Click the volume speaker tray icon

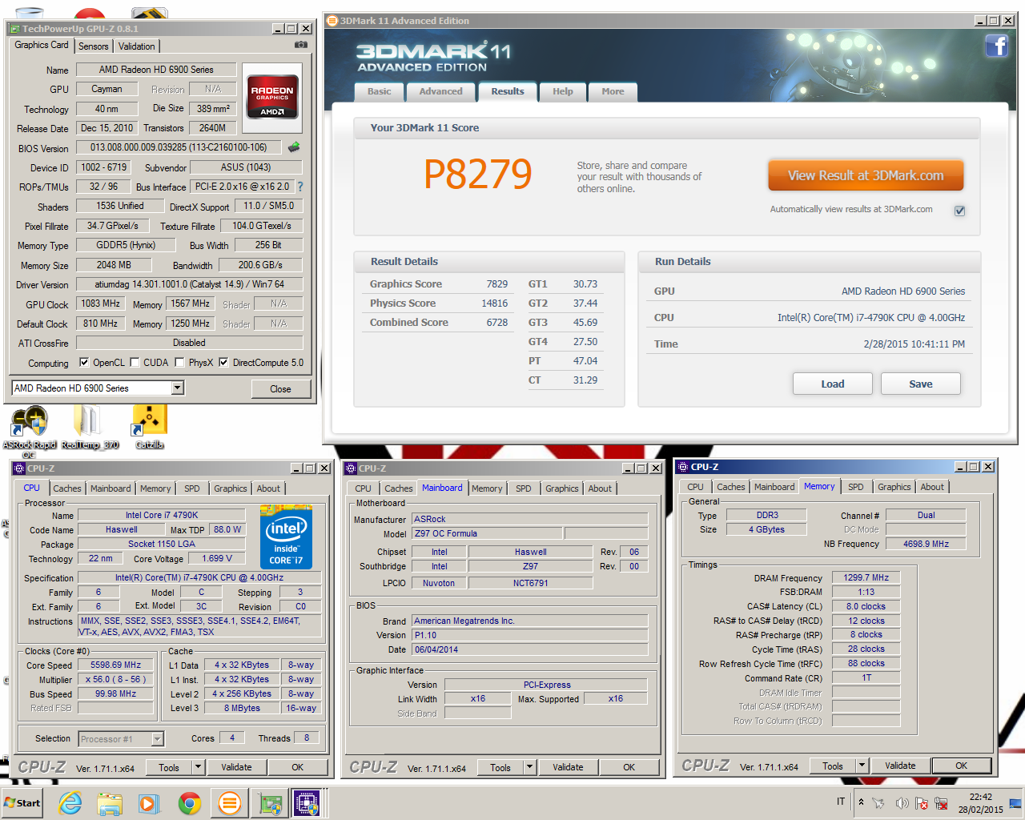tap(902, 802)
